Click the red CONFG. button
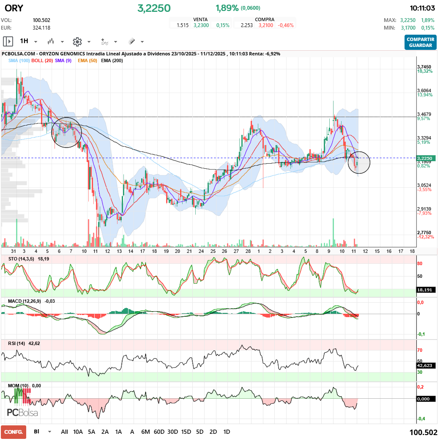 [14, 432]
